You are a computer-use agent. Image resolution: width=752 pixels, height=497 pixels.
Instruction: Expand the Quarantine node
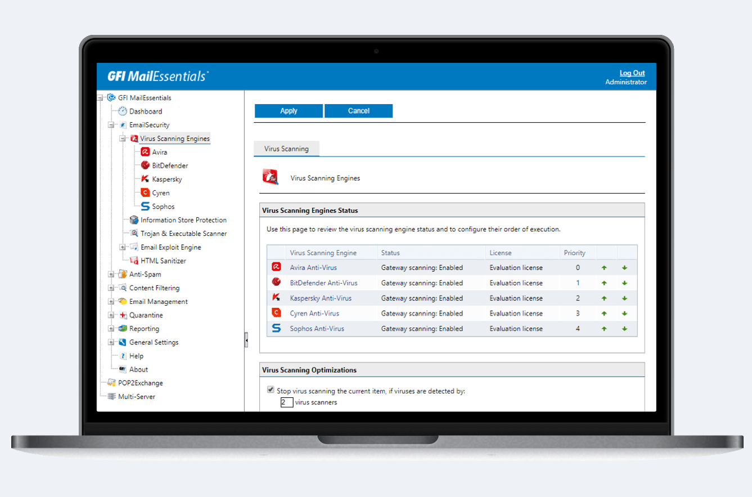click(112, 315)
